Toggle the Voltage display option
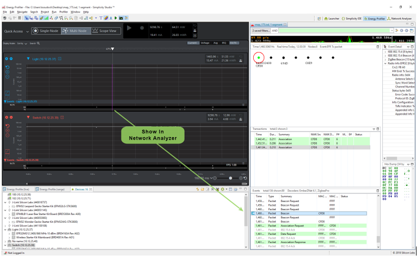The height and width of the screenshot is (257, 417). (x=205, y=43)
